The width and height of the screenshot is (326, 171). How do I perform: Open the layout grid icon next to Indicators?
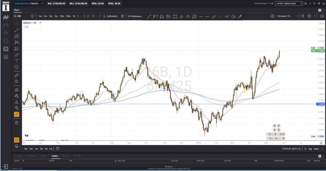tap(123, 16)
